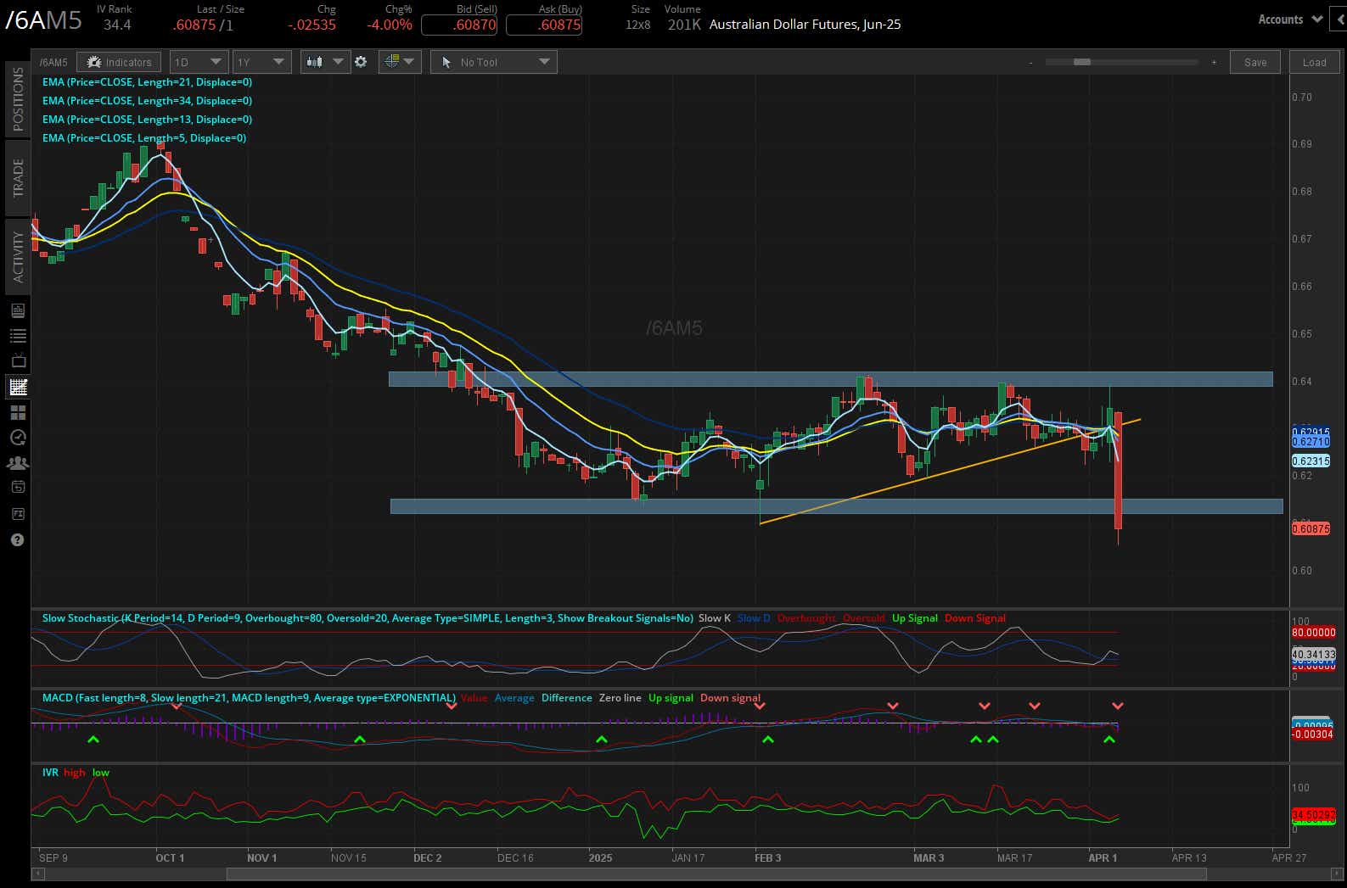The image size is (1347, 888).
Task: Click the Load chart button
Action: point(1314,62)
